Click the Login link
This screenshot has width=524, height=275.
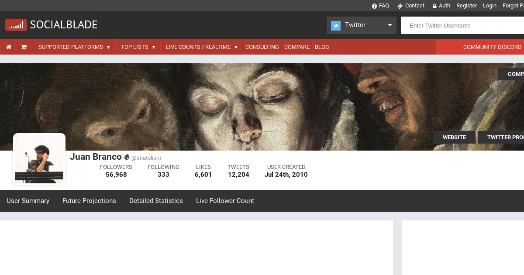[x=490, y=6]
